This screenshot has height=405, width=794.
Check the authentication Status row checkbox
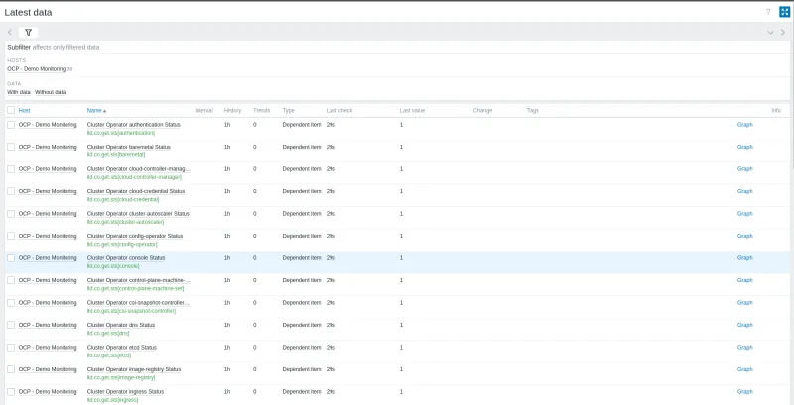[x=11, y=125]
